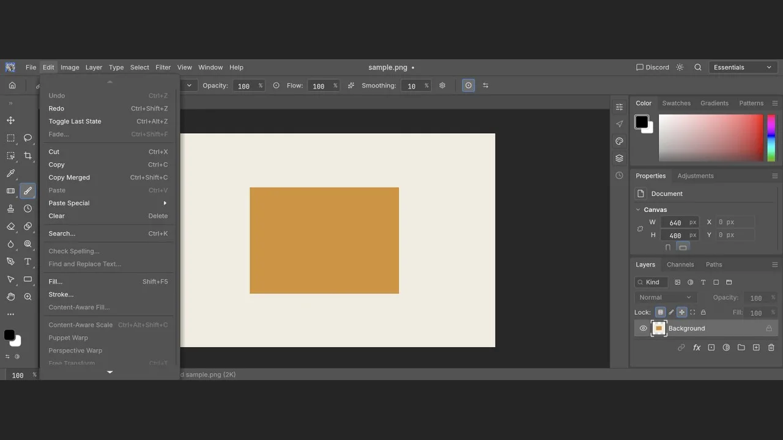
Task: Click the trash icon to delete layer
Action: 771,348
